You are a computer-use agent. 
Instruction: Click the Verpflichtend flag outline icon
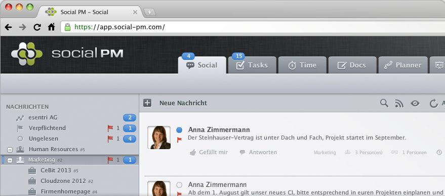click(20, 128)
